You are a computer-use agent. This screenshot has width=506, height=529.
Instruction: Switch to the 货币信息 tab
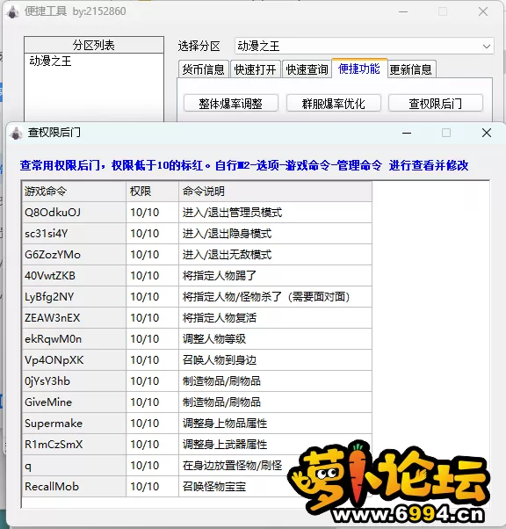204,69
